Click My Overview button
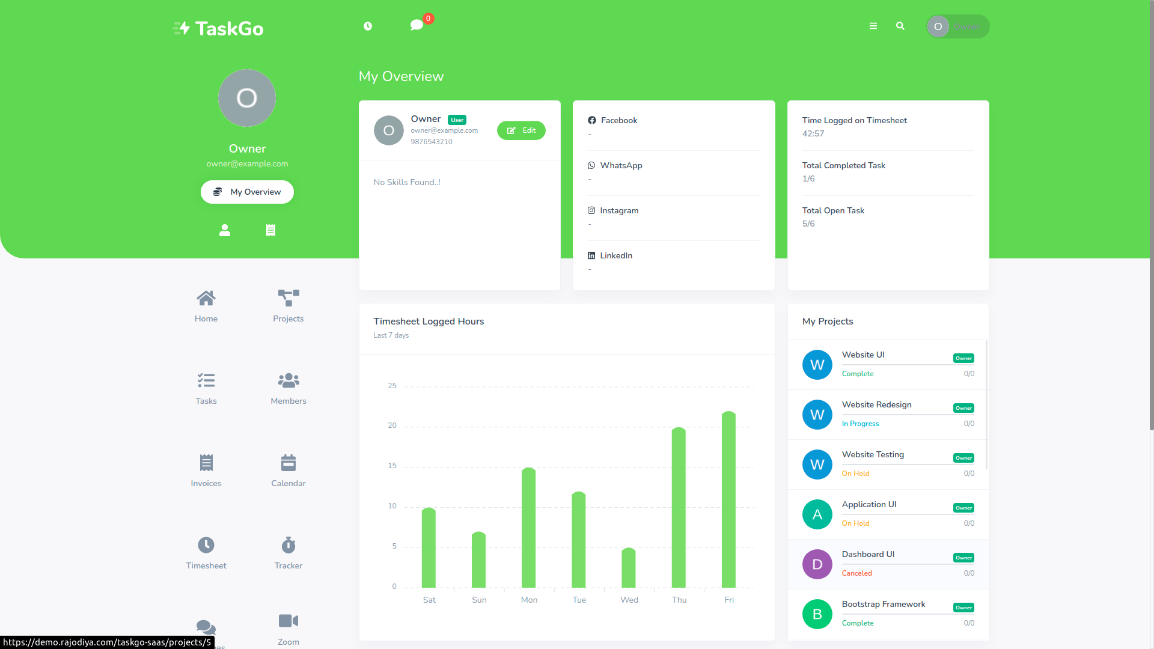This screenshot has width=1154, height=649. pyautogui.click(x=246, y=192)
